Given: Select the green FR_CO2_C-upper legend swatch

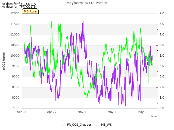Looking at the screenshot, I should click(x=63, y=125).
